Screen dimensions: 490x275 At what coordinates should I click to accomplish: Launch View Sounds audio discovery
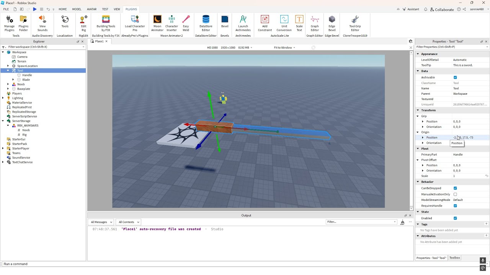click(42, 24)
